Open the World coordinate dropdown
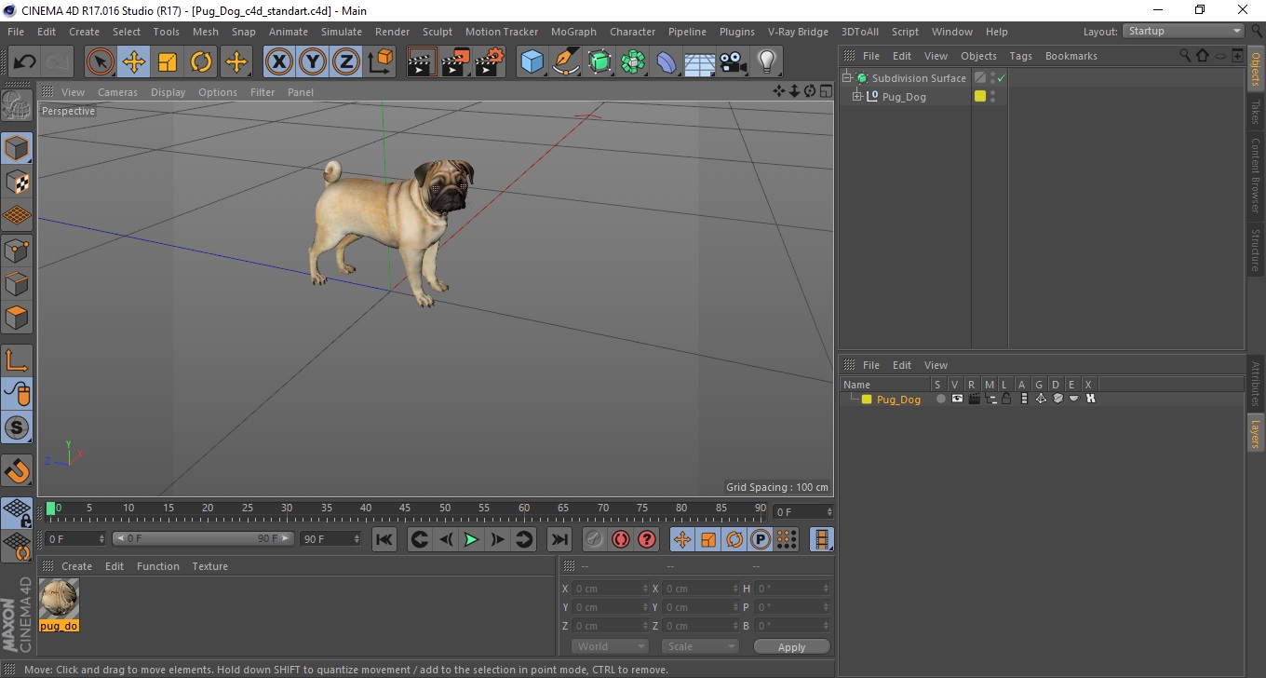Screen dimensions: 1266x678 [609, 646]
